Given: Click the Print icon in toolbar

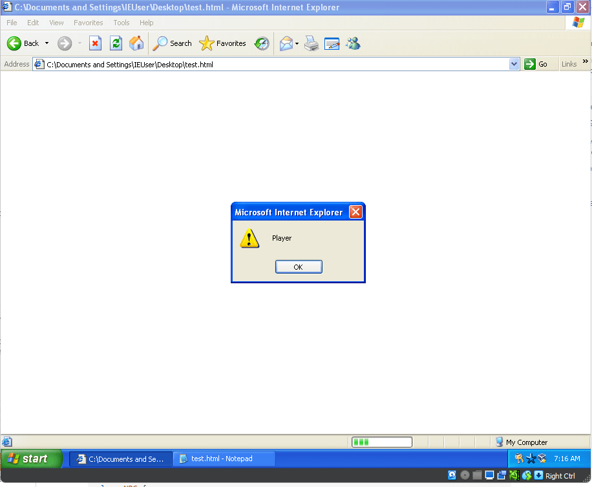Looking at the screenshot, I should point(312,43).
